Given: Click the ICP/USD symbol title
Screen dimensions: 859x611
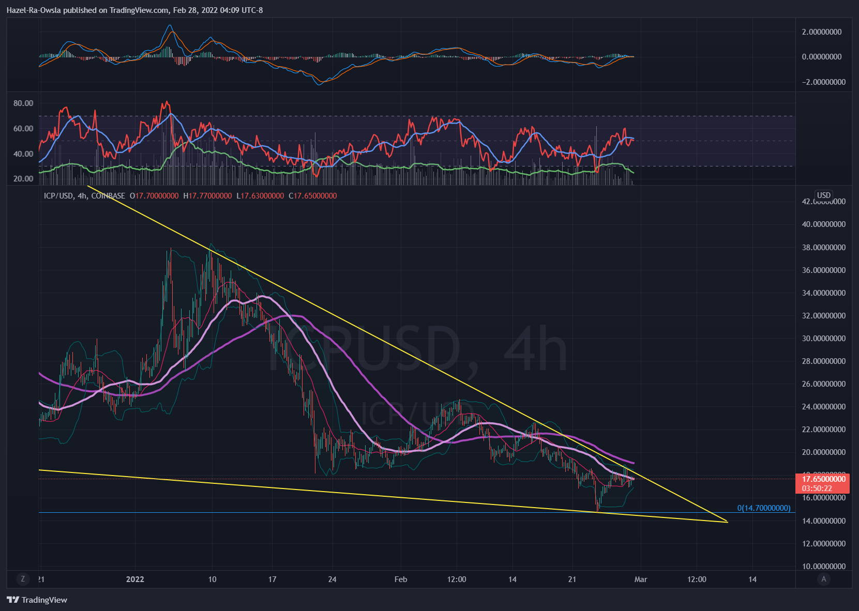Looking at the screenshot, I should click(58, 196).
